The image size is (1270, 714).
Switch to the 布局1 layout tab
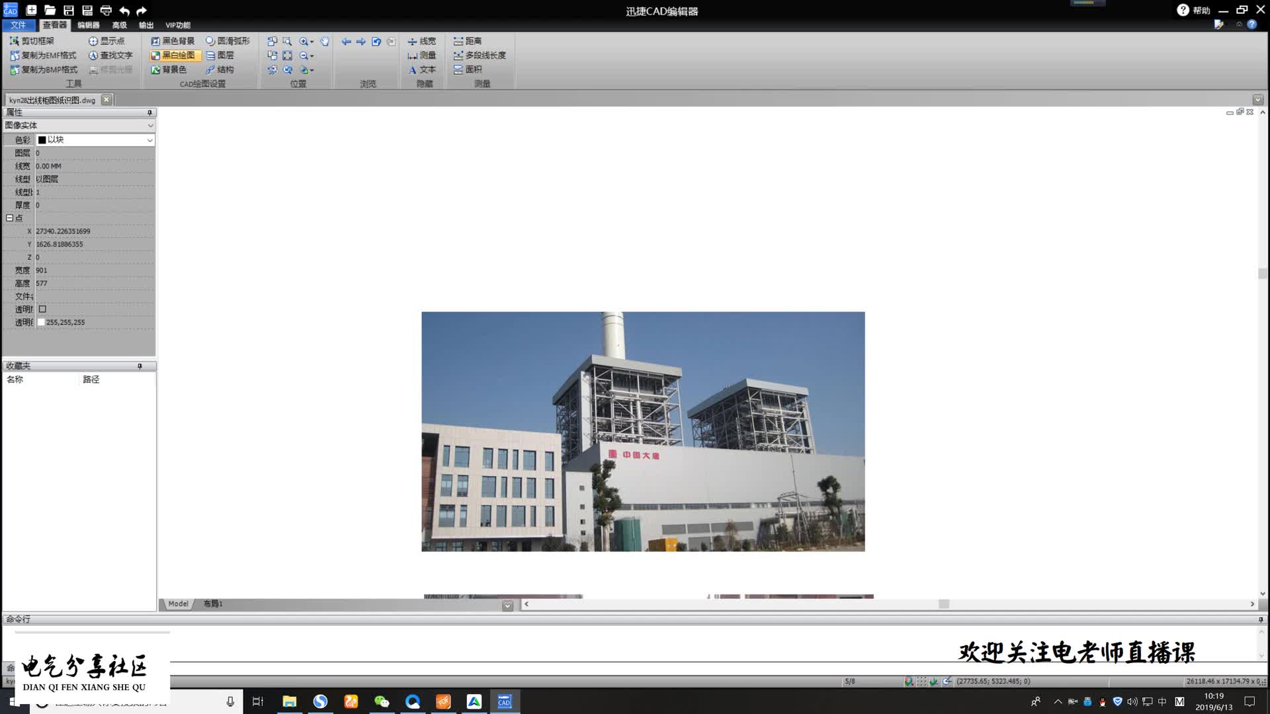point(213,604)
